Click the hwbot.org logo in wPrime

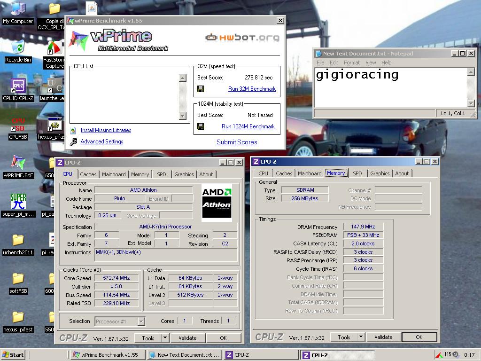[242, 38]
